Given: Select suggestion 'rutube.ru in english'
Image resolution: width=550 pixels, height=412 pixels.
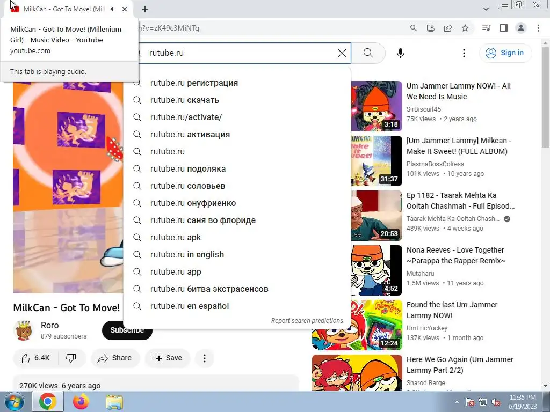Looking at the screenshot, I should pos(237,255).
